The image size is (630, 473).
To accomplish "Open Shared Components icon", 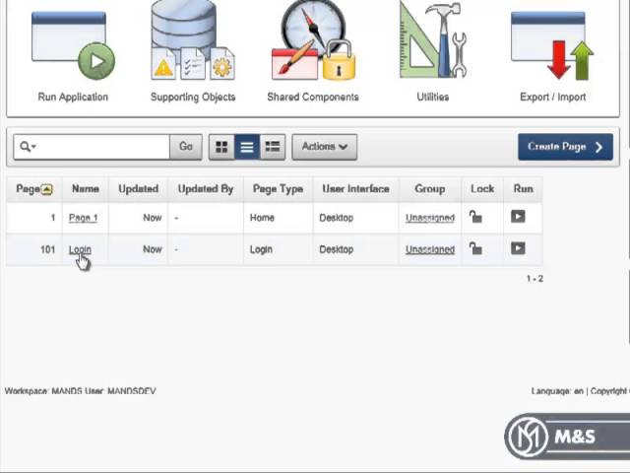I will (313, 40).
